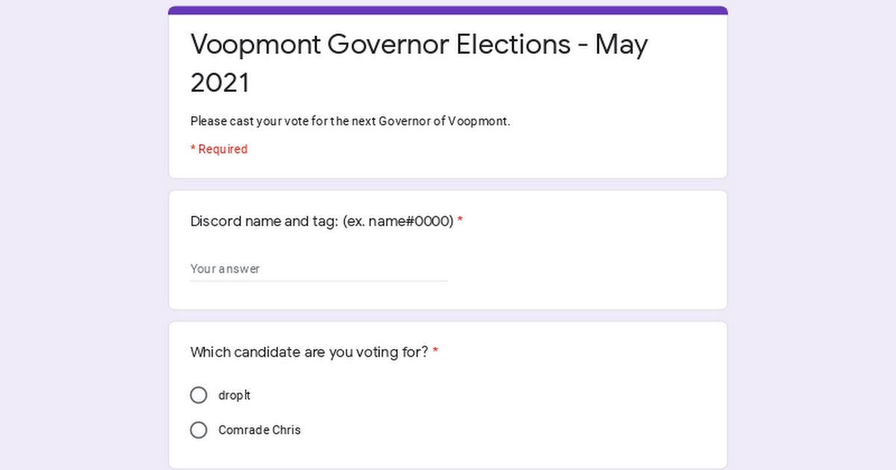
Task: Click the 'dropIt' candidate label text
Action: (x=234, y=395)
